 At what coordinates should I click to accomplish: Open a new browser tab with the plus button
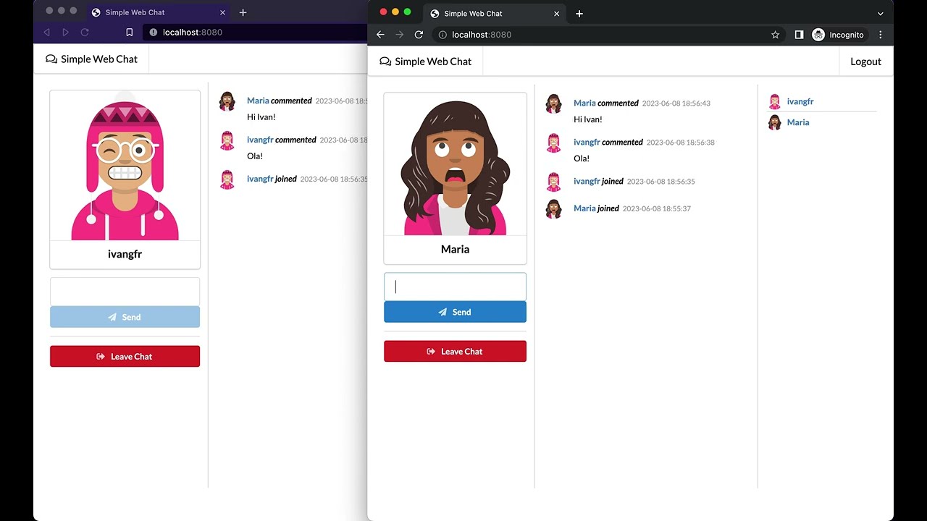tap(579, 13)
